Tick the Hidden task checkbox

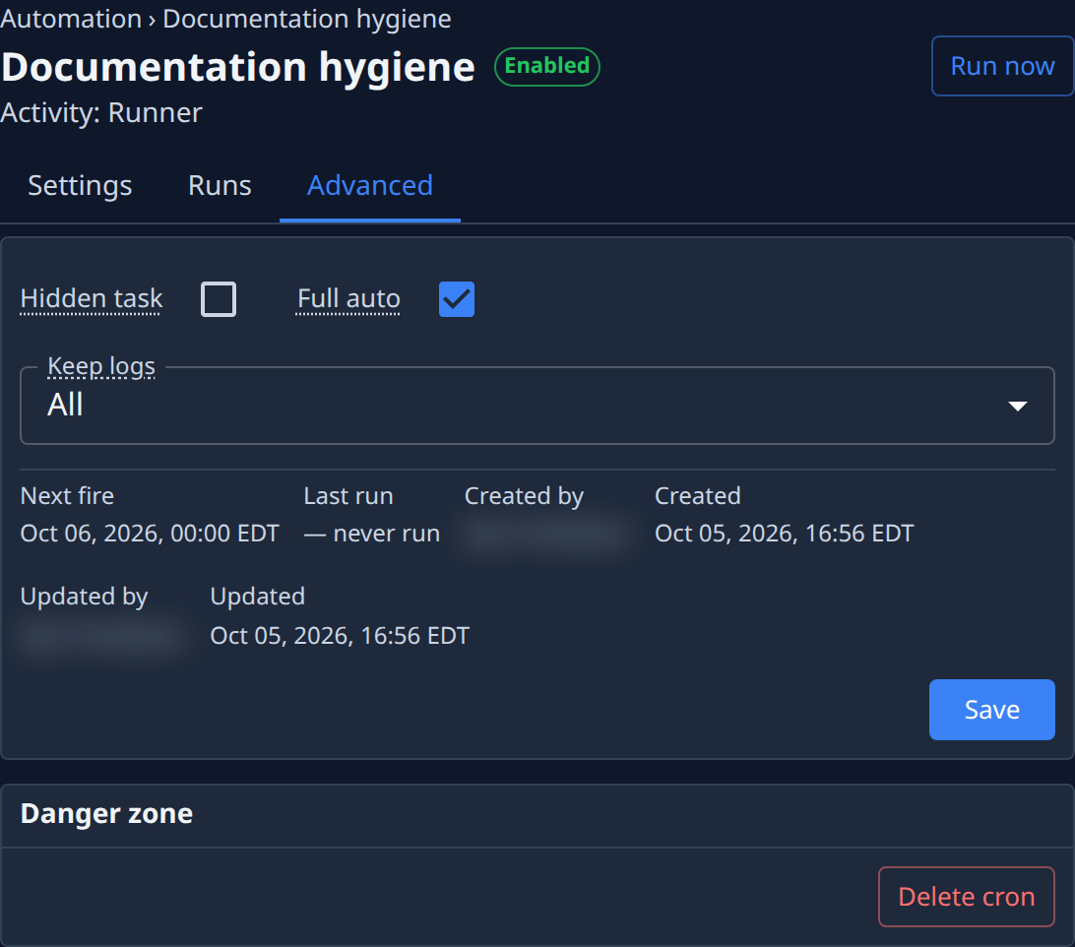click(219, 299)
